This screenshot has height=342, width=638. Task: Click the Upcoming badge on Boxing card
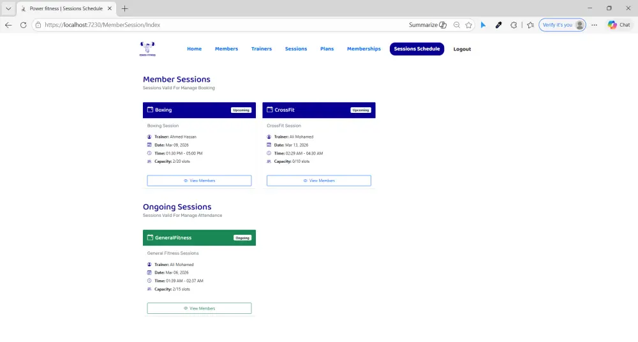241,110
